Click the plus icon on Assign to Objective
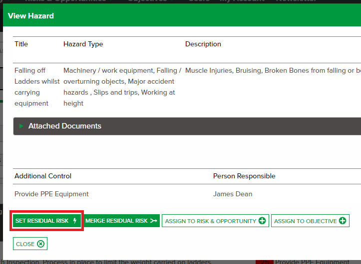This screenshot has height=264, width=361. (343, 221)
